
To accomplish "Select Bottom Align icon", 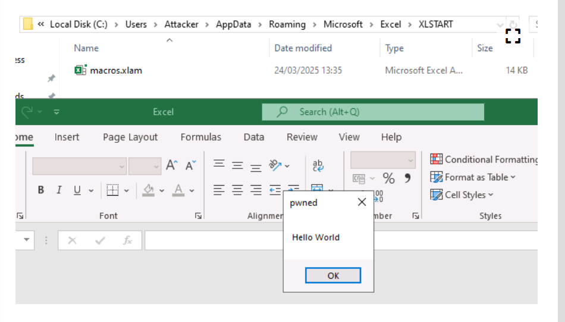I will (x=256, y=167).
